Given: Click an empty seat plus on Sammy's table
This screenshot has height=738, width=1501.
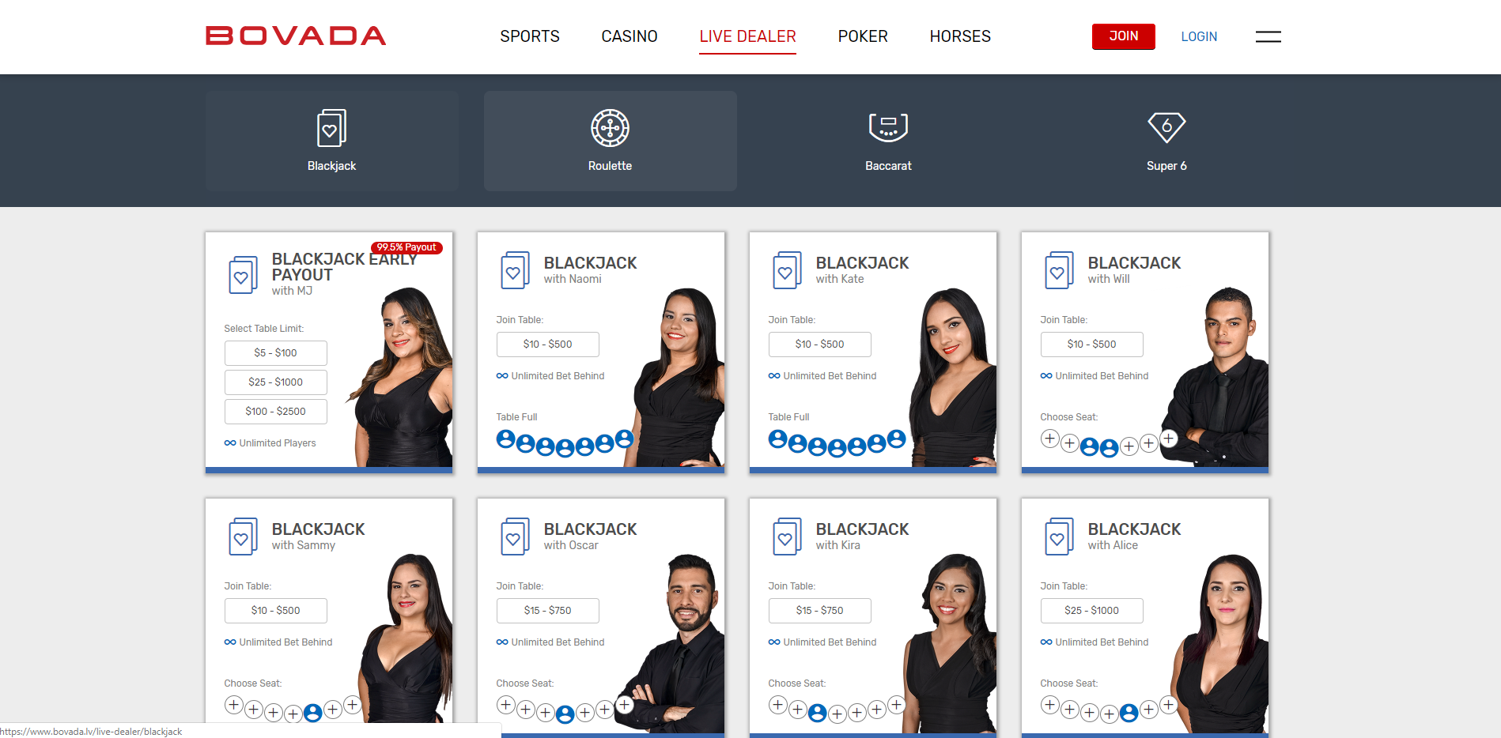Looking at the screenshot, I should click(234, 704).
